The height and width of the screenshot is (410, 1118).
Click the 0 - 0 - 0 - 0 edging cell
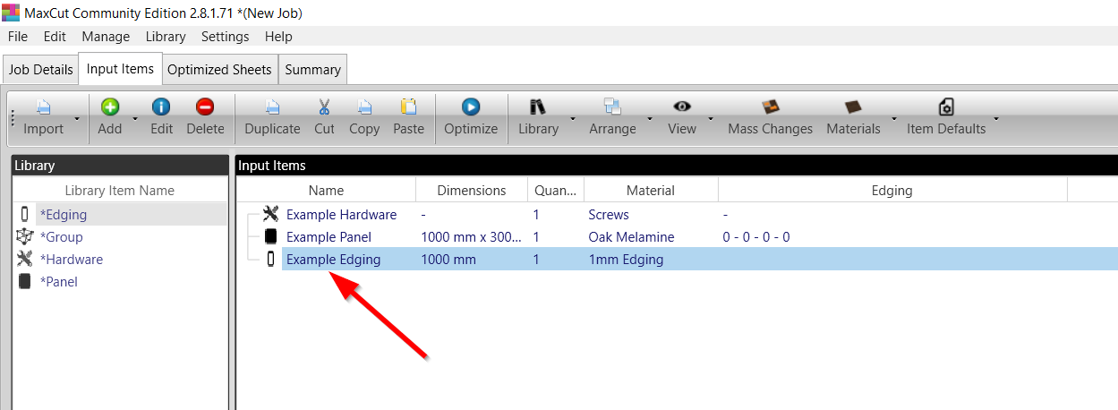click(x=756, y=237)
